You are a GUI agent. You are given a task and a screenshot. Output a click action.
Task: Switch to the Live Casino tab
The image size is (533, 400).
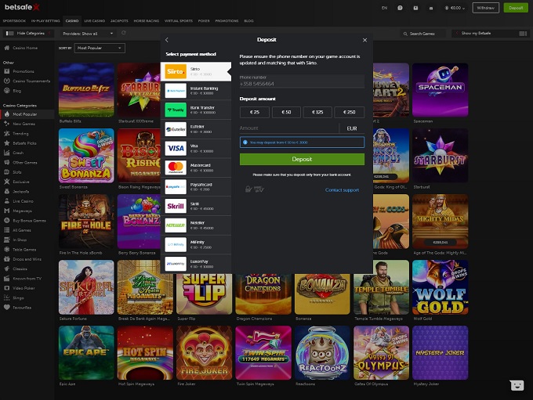pos(94,21)
